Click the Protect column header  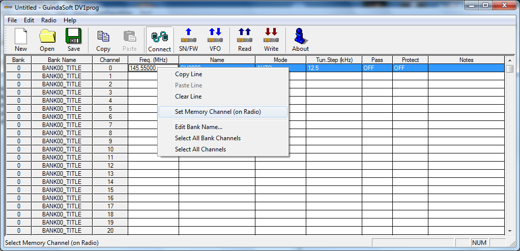410,60
